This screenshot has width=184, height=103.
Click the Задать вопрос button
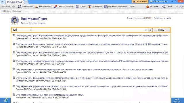click(x=140, y=2)
